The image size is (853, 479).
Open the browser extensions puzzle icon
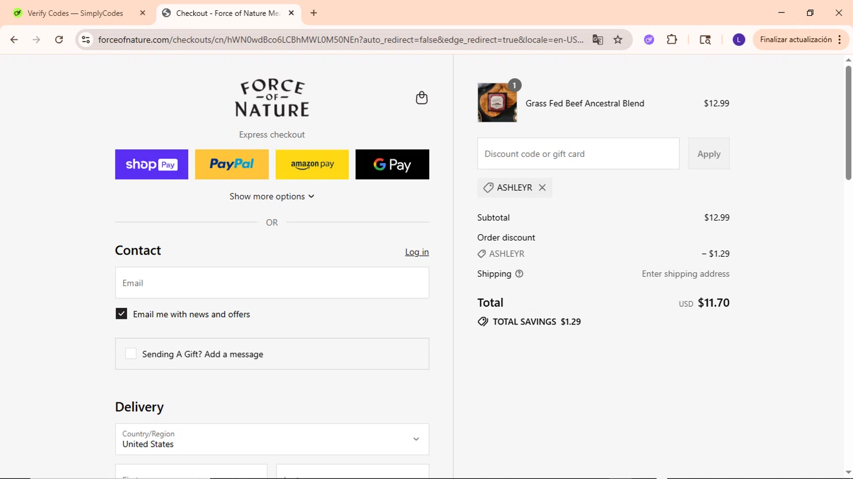pyautogui.click(x=672, y=40)
